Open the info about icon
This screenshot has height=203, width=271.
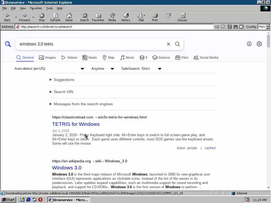point(249,44)
